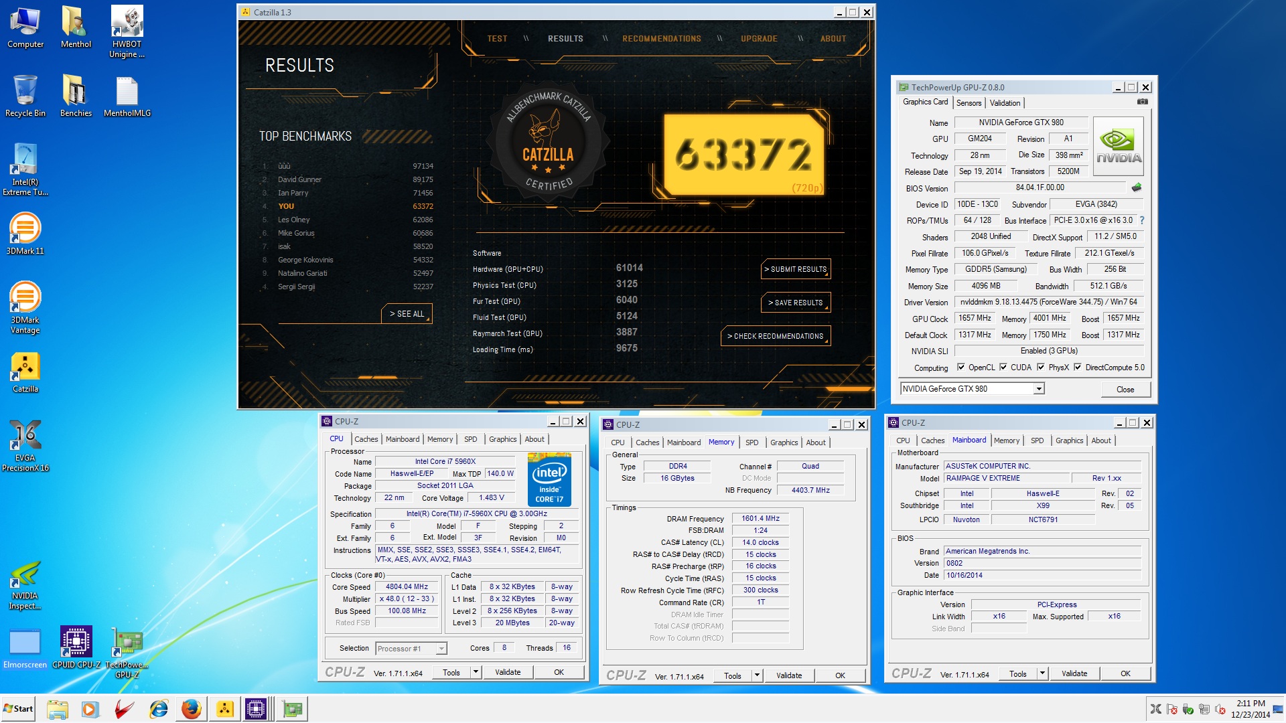Click the NVIDIA logo in GPU-Z
The height and width of the screenshot is (723, 1286).
[x=1118, y=146]
